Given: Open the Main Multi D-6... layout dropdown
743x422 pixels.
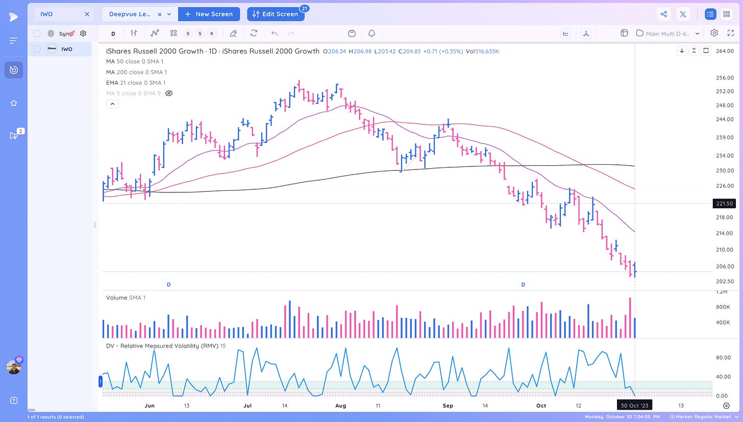Looking at the screenshot, I should click(x=668, y=34).
